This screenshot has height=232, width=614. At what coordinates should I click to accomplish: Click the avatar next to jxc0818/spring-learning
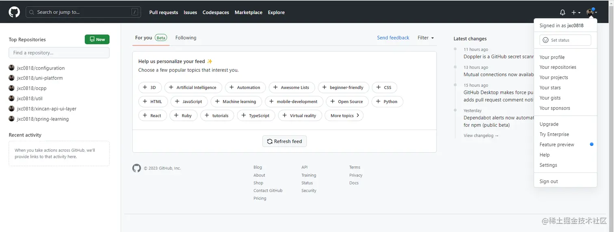11,119
